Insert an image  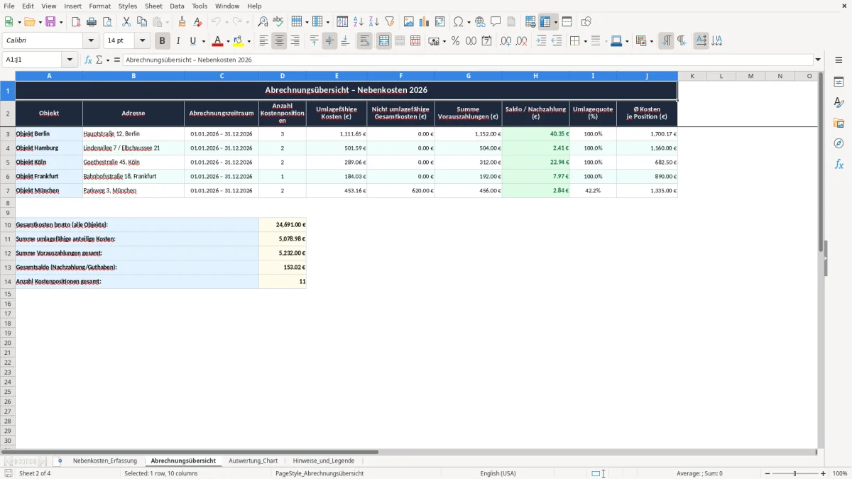[409, 22]
